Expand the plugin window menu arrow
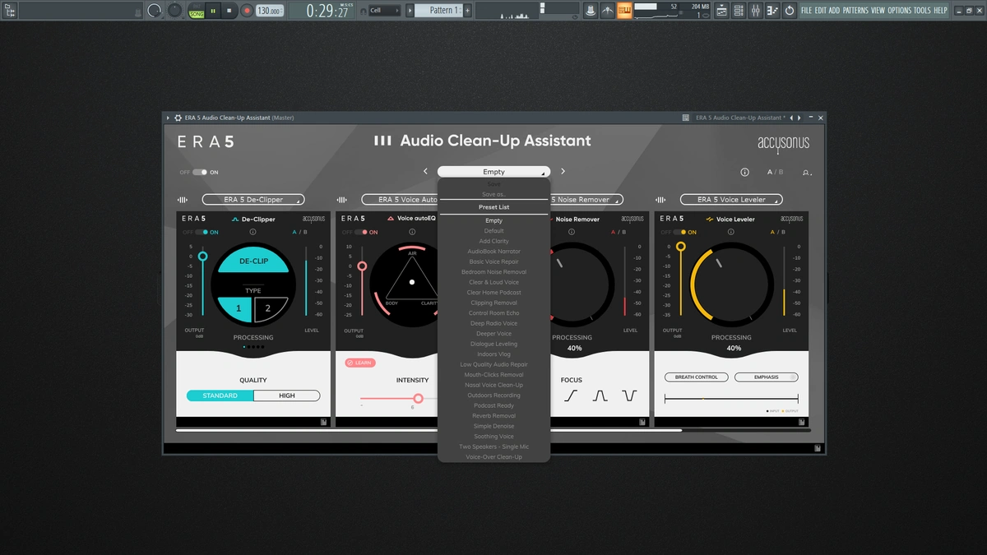Screen dimensions: 987x555 [x=169, y=118]
